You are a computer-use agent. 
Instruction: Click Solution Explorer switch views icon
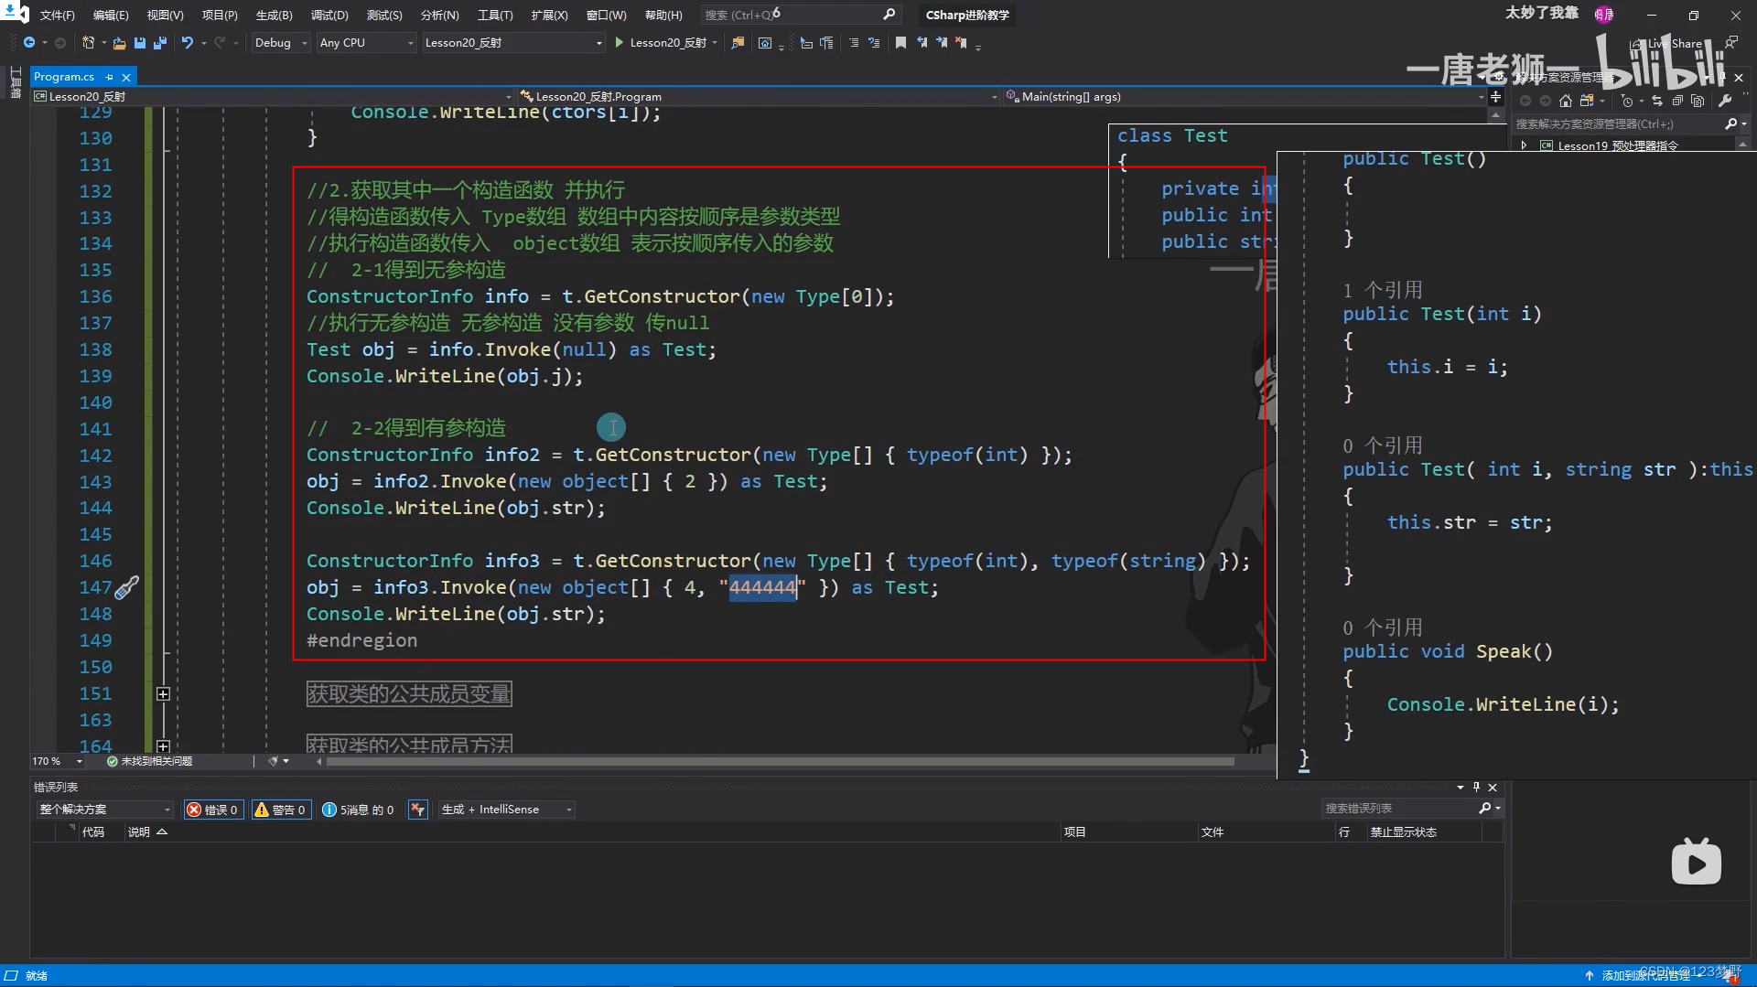click(x=1587, y=101)
